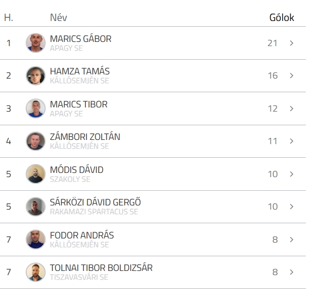The width and height of the screenshot is (309, 294).
Task: Sort by the Gólok column header
Action: pos(282,17)
